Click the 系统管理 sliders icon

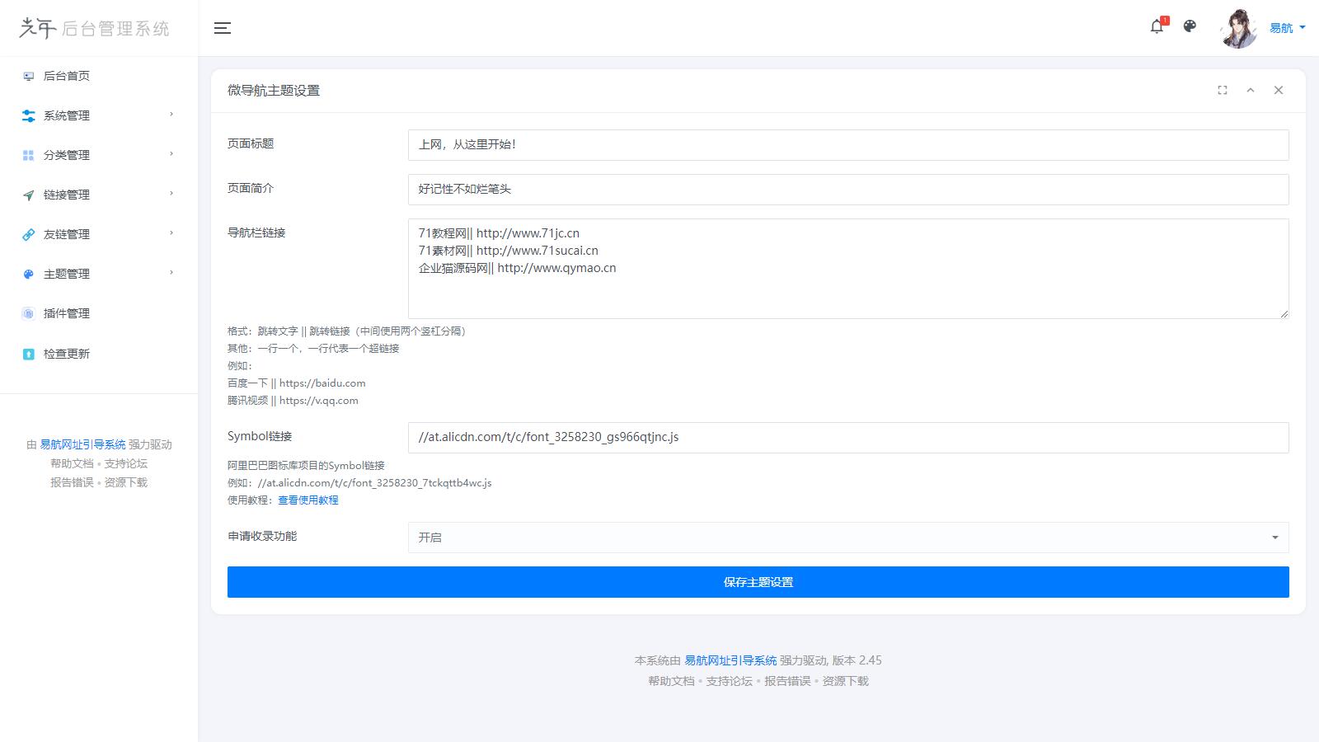[29, 115]
